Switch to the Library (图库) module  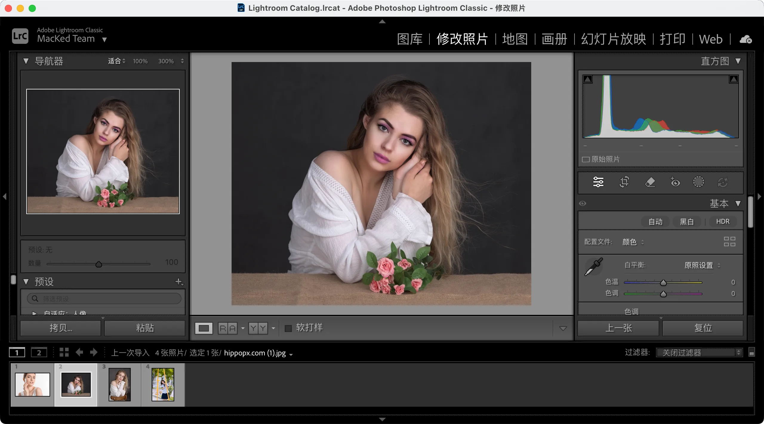coord(410,39)
